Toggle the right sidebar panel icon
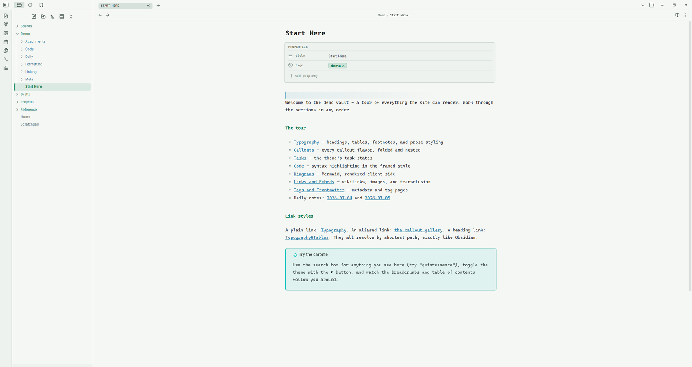The width and height of the screenshot is (692, 367). click(652, 5)
